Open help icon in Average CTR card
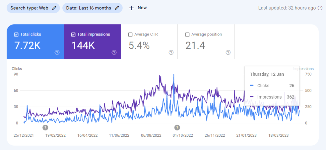The height and width of the screenshot is (150, 326). coord(171,52)
